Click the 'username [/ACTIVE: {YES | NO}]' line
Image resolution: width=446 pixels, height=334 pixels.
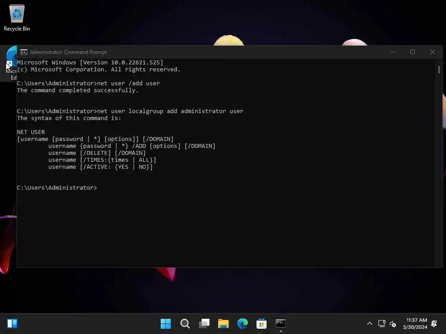point(101,167)
